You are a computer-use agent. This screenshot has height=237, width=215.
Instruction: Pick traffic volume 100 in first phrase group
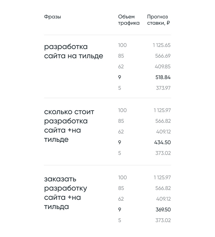pos(122,45)
